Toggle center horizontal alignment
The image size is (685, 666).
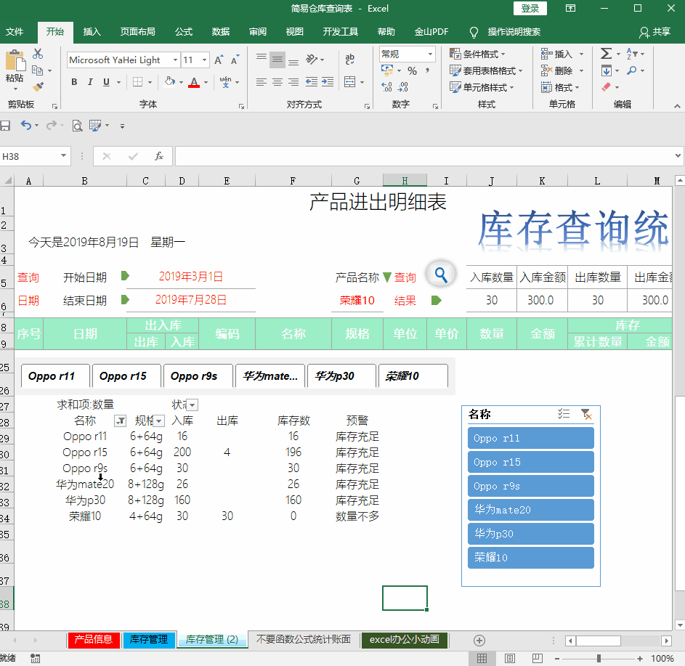[277, 82]
